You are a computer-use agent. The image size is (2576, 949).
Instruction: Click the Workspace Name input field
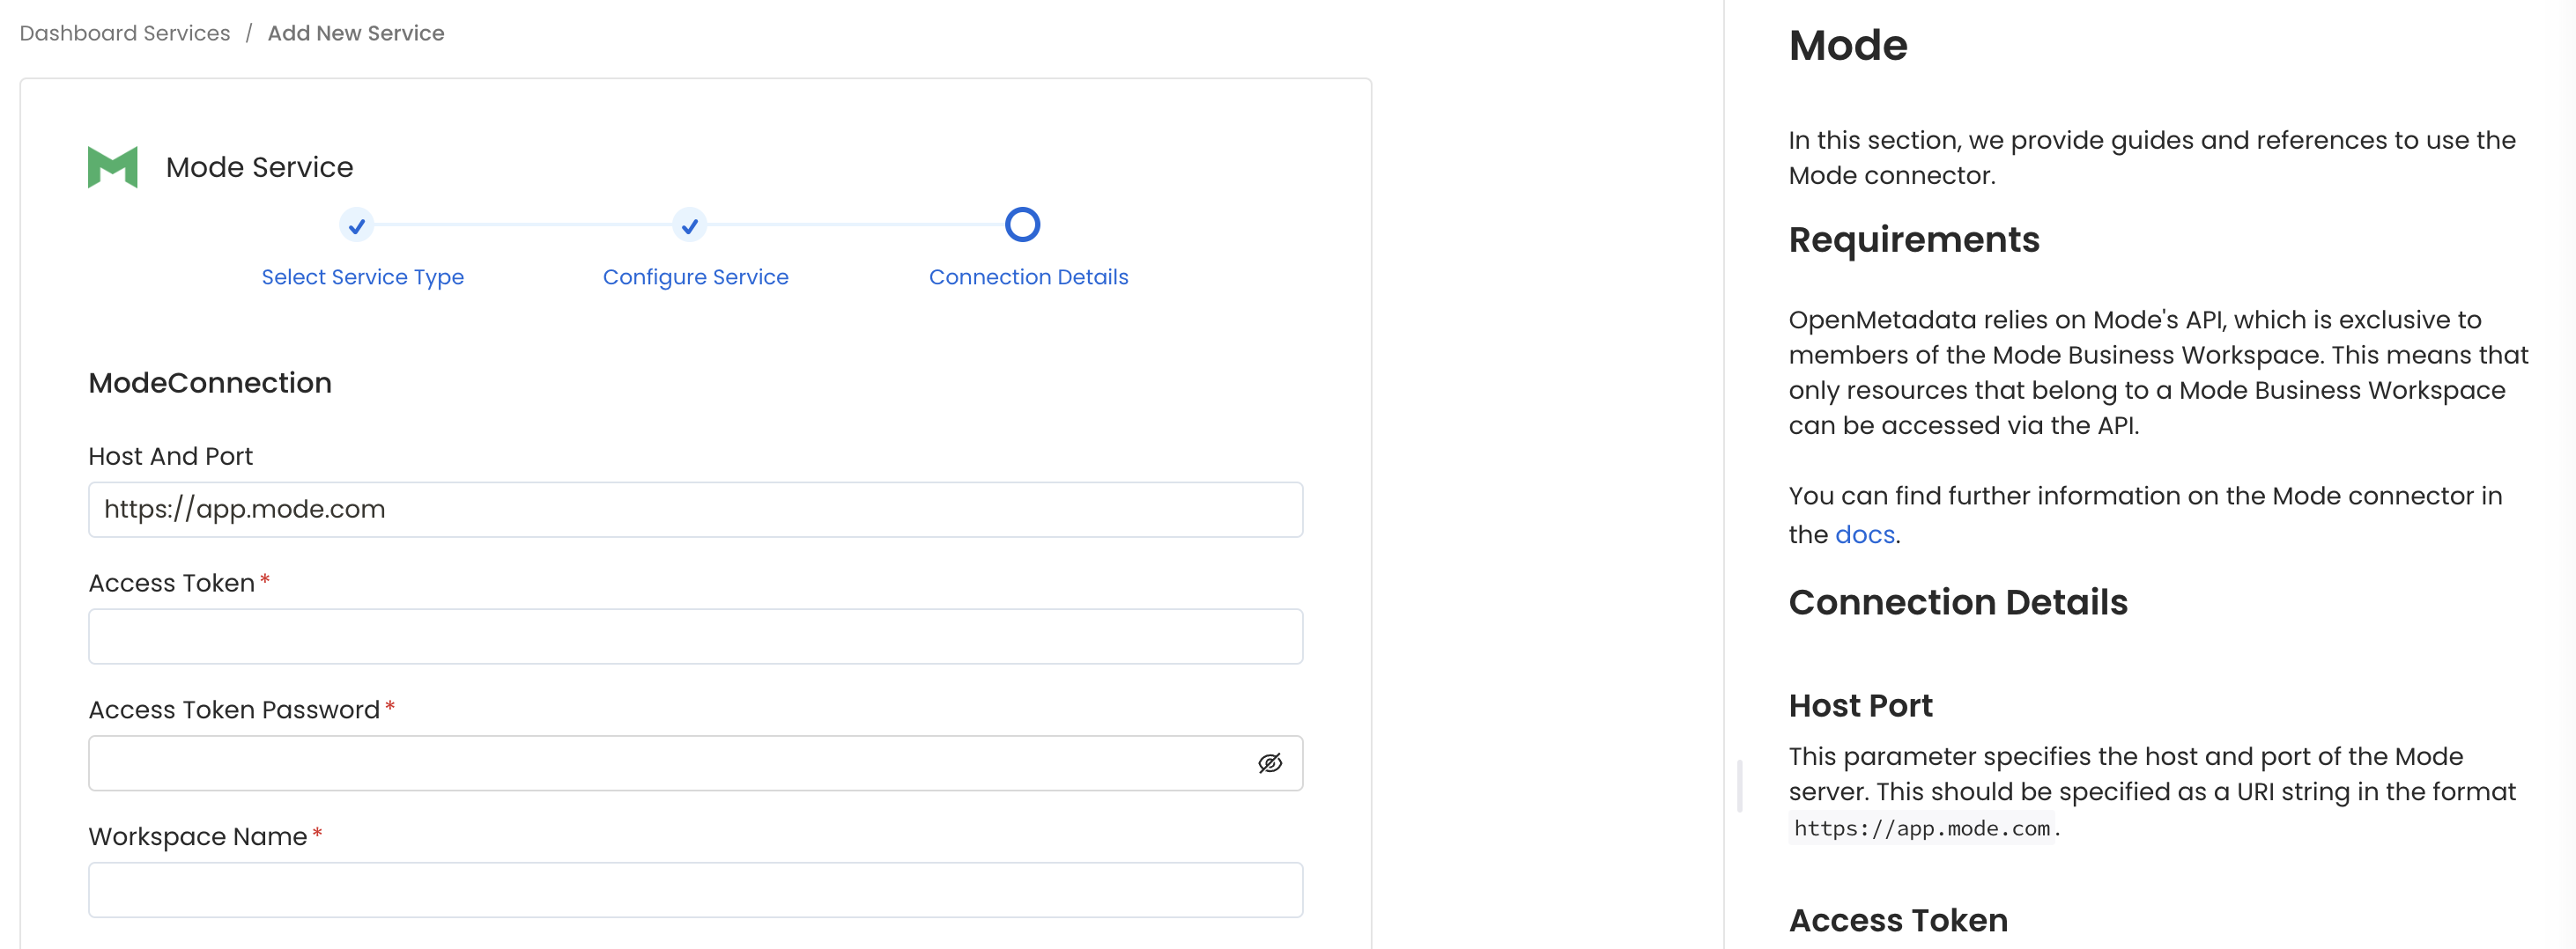click(696, 889)
